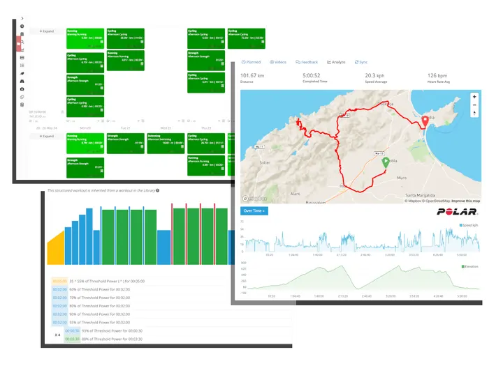Click the search magnifier sidebar icon
Viewport: 503px width, 368px height.
(22, 42)
